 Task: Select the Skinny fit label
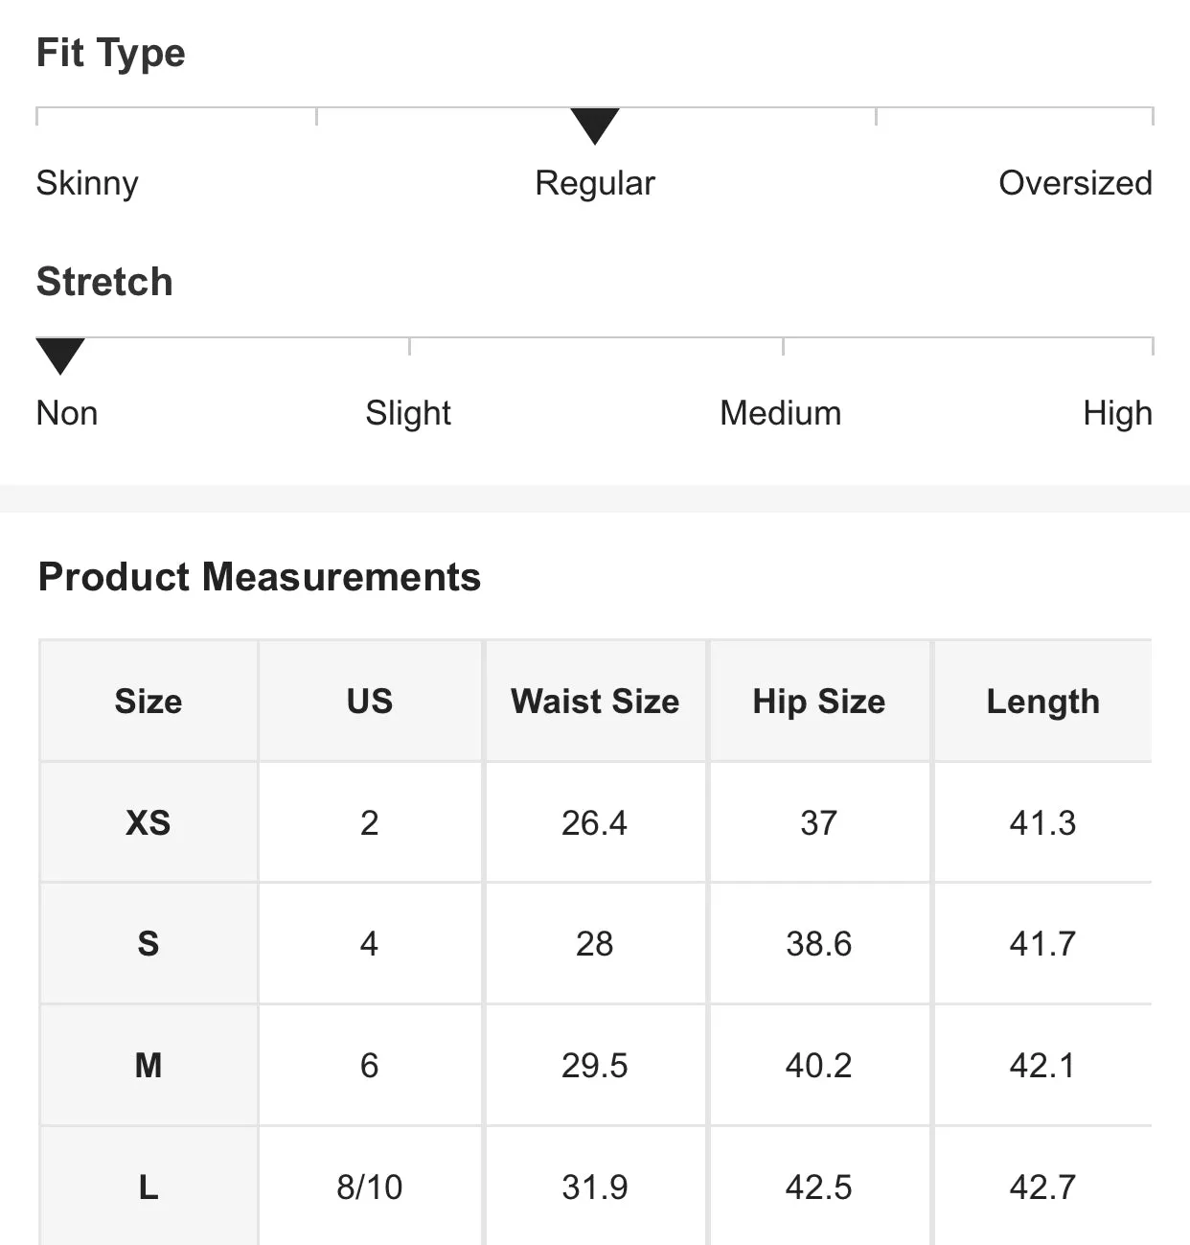click(87, 183)
